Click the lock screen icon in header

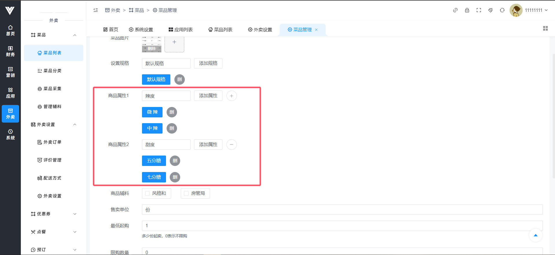(467, 10)
